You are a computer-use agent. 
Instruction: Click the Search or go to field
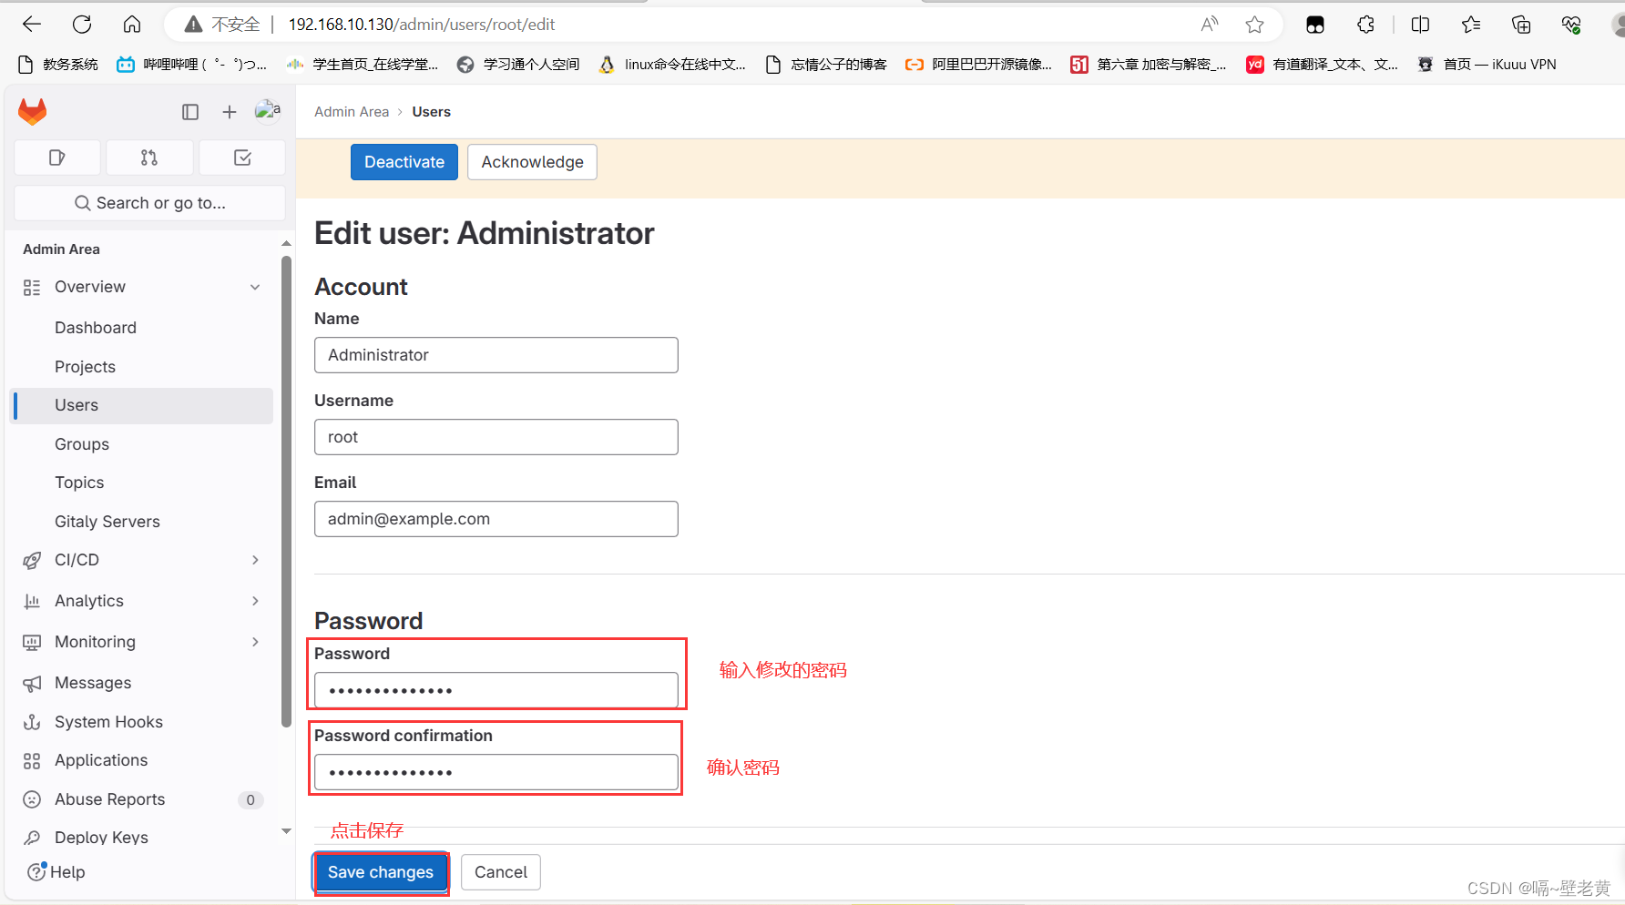pyautogui.click(x=150, y=203)
